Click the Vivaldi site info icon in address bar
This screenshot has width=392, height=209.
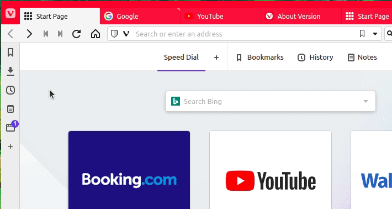126,34
